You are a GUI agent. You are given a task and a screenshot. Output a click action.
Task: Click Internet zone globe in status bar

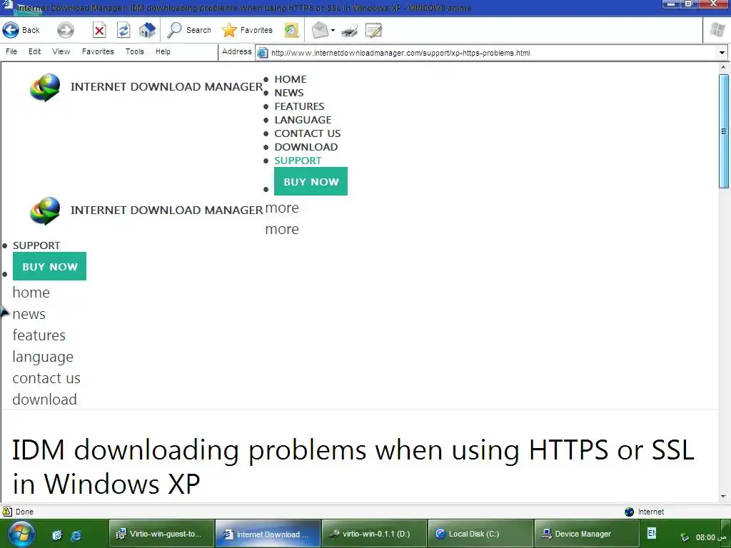(630, 512)
